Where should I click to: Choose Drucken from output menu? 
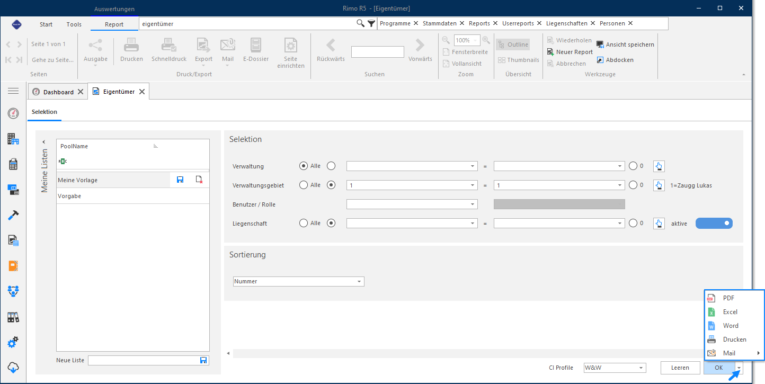coord(735,340)
